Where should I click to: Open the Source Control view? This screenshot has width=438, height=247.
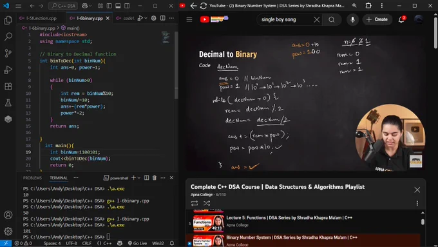8,53
